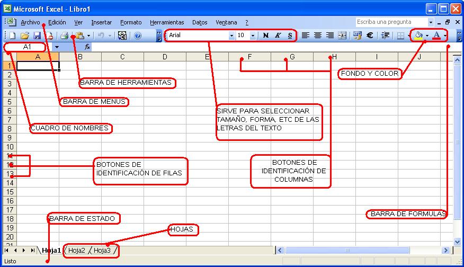Viewport: 464px width, 267px height.
Task: Open the font size 10 dropdown
Action: [253, 35]
